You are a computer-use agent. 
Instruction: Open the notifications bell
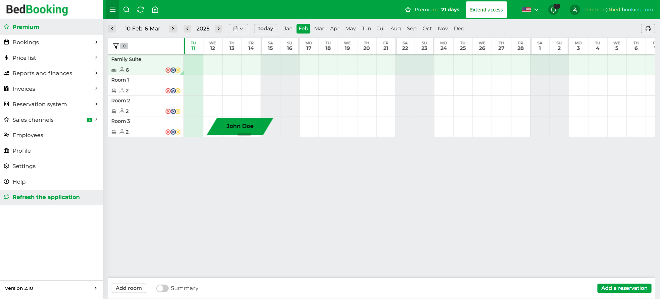pos(553,10)
